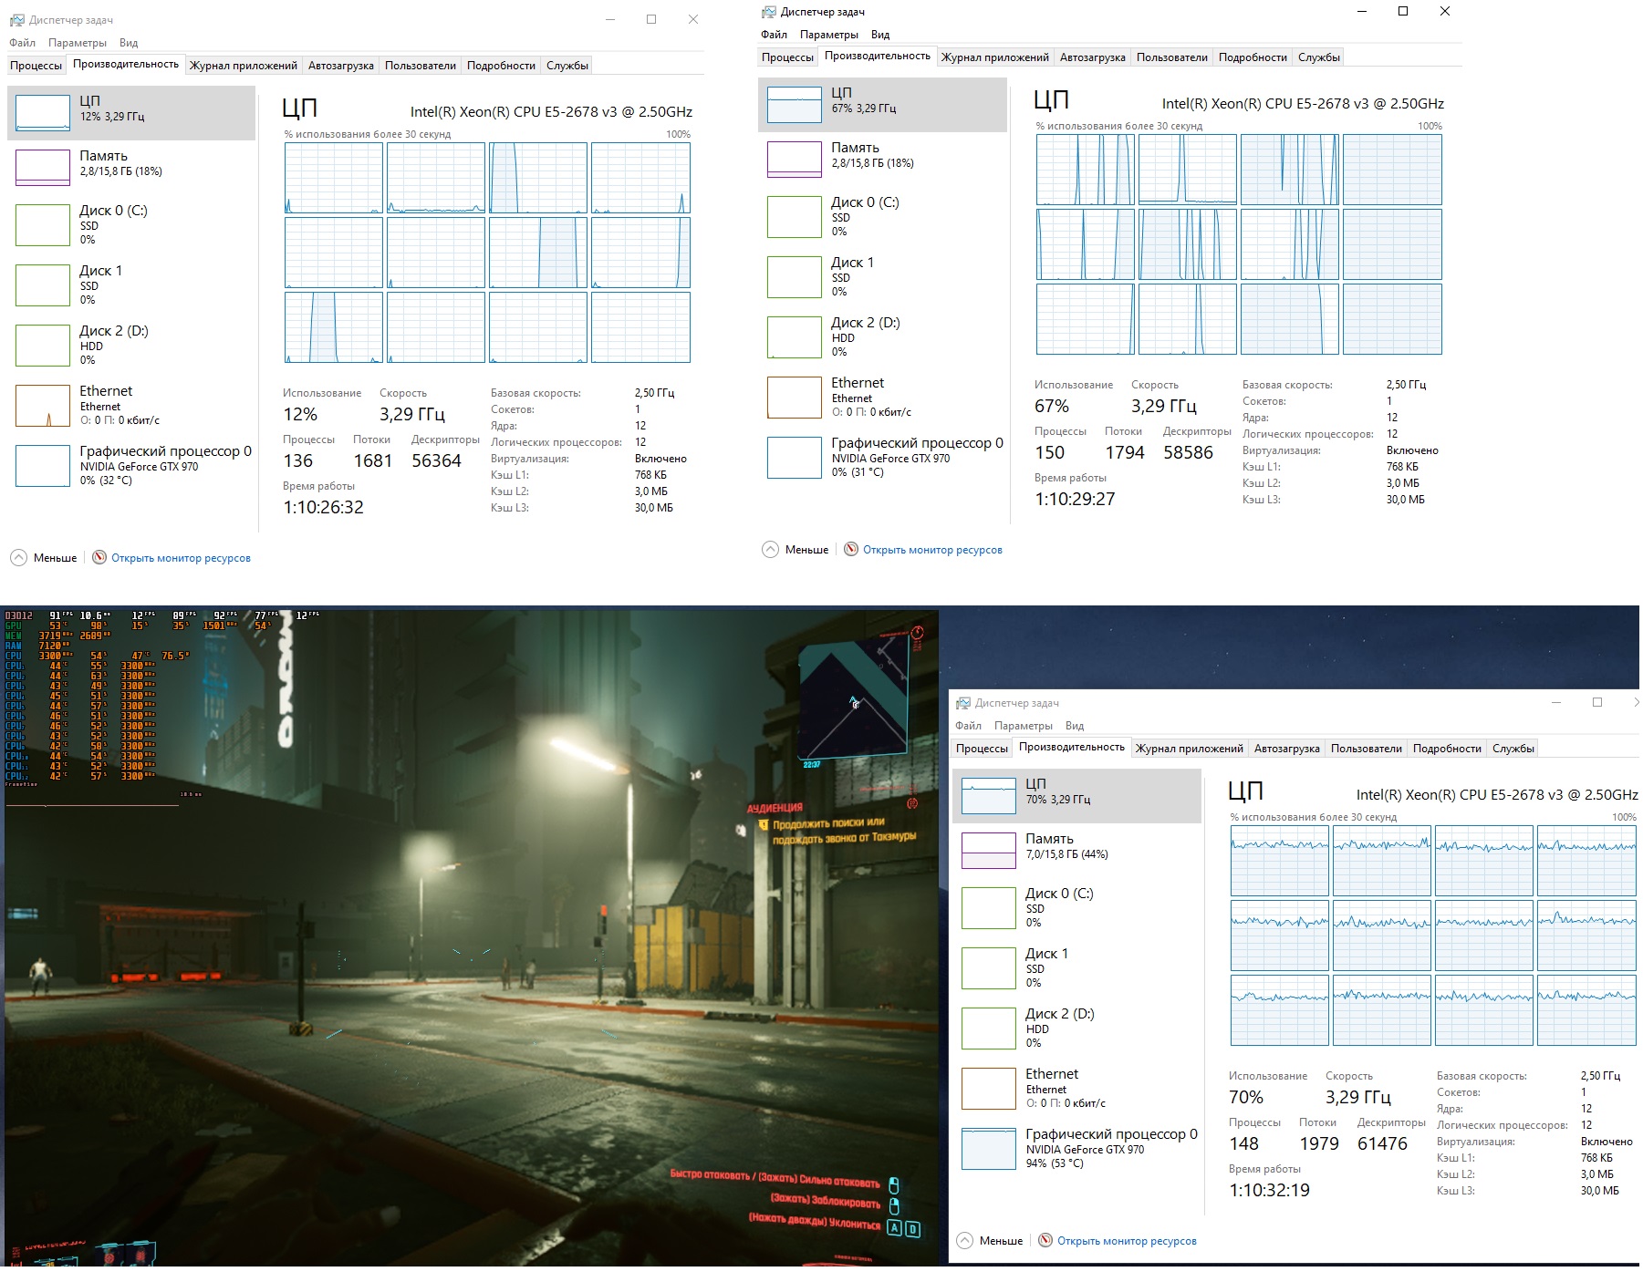Screen dimensions: 1643x1282
Task: Open Параметры menu in the 12% CPU window
Action: click(x=78, y=43)
